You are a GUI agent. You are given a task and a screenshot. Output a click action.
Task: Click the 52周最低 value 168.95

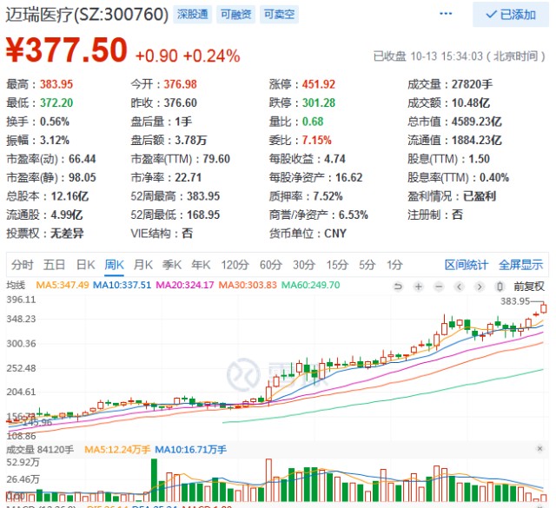203,214
